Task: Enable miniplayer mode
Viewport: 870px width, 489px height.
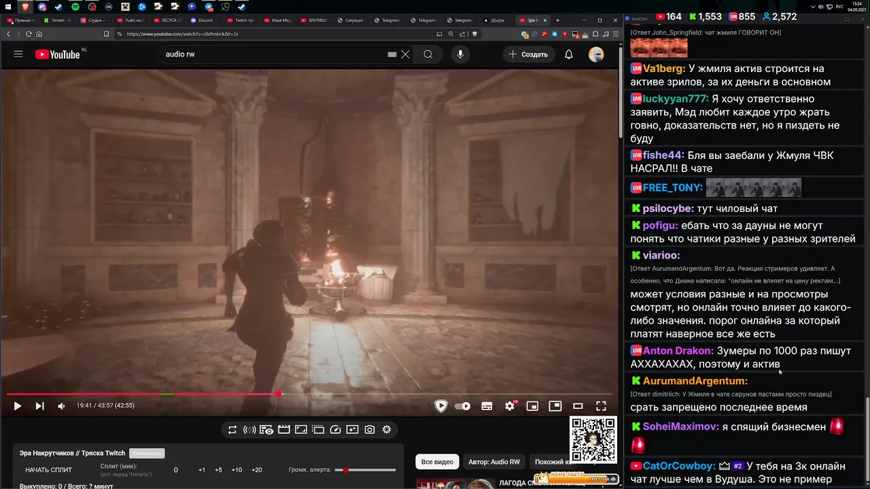Action: [532, 406]
